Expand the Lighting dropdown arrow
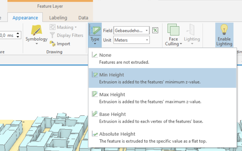Screen dimensions: 242x151 (x=192, y=44)
